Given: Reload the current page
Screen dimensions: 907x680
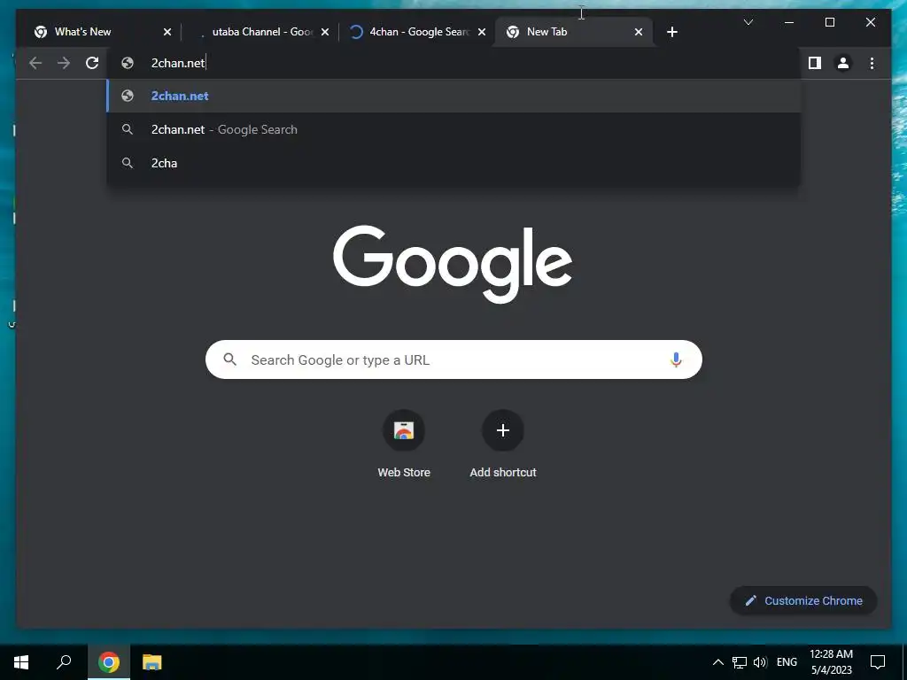Looking at the screenshot, I should pos(92,63).
